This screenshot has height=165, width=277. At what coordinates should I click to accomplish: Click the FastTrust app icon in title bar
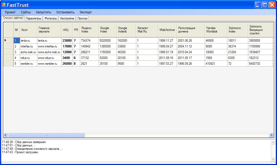coord(4,5)
